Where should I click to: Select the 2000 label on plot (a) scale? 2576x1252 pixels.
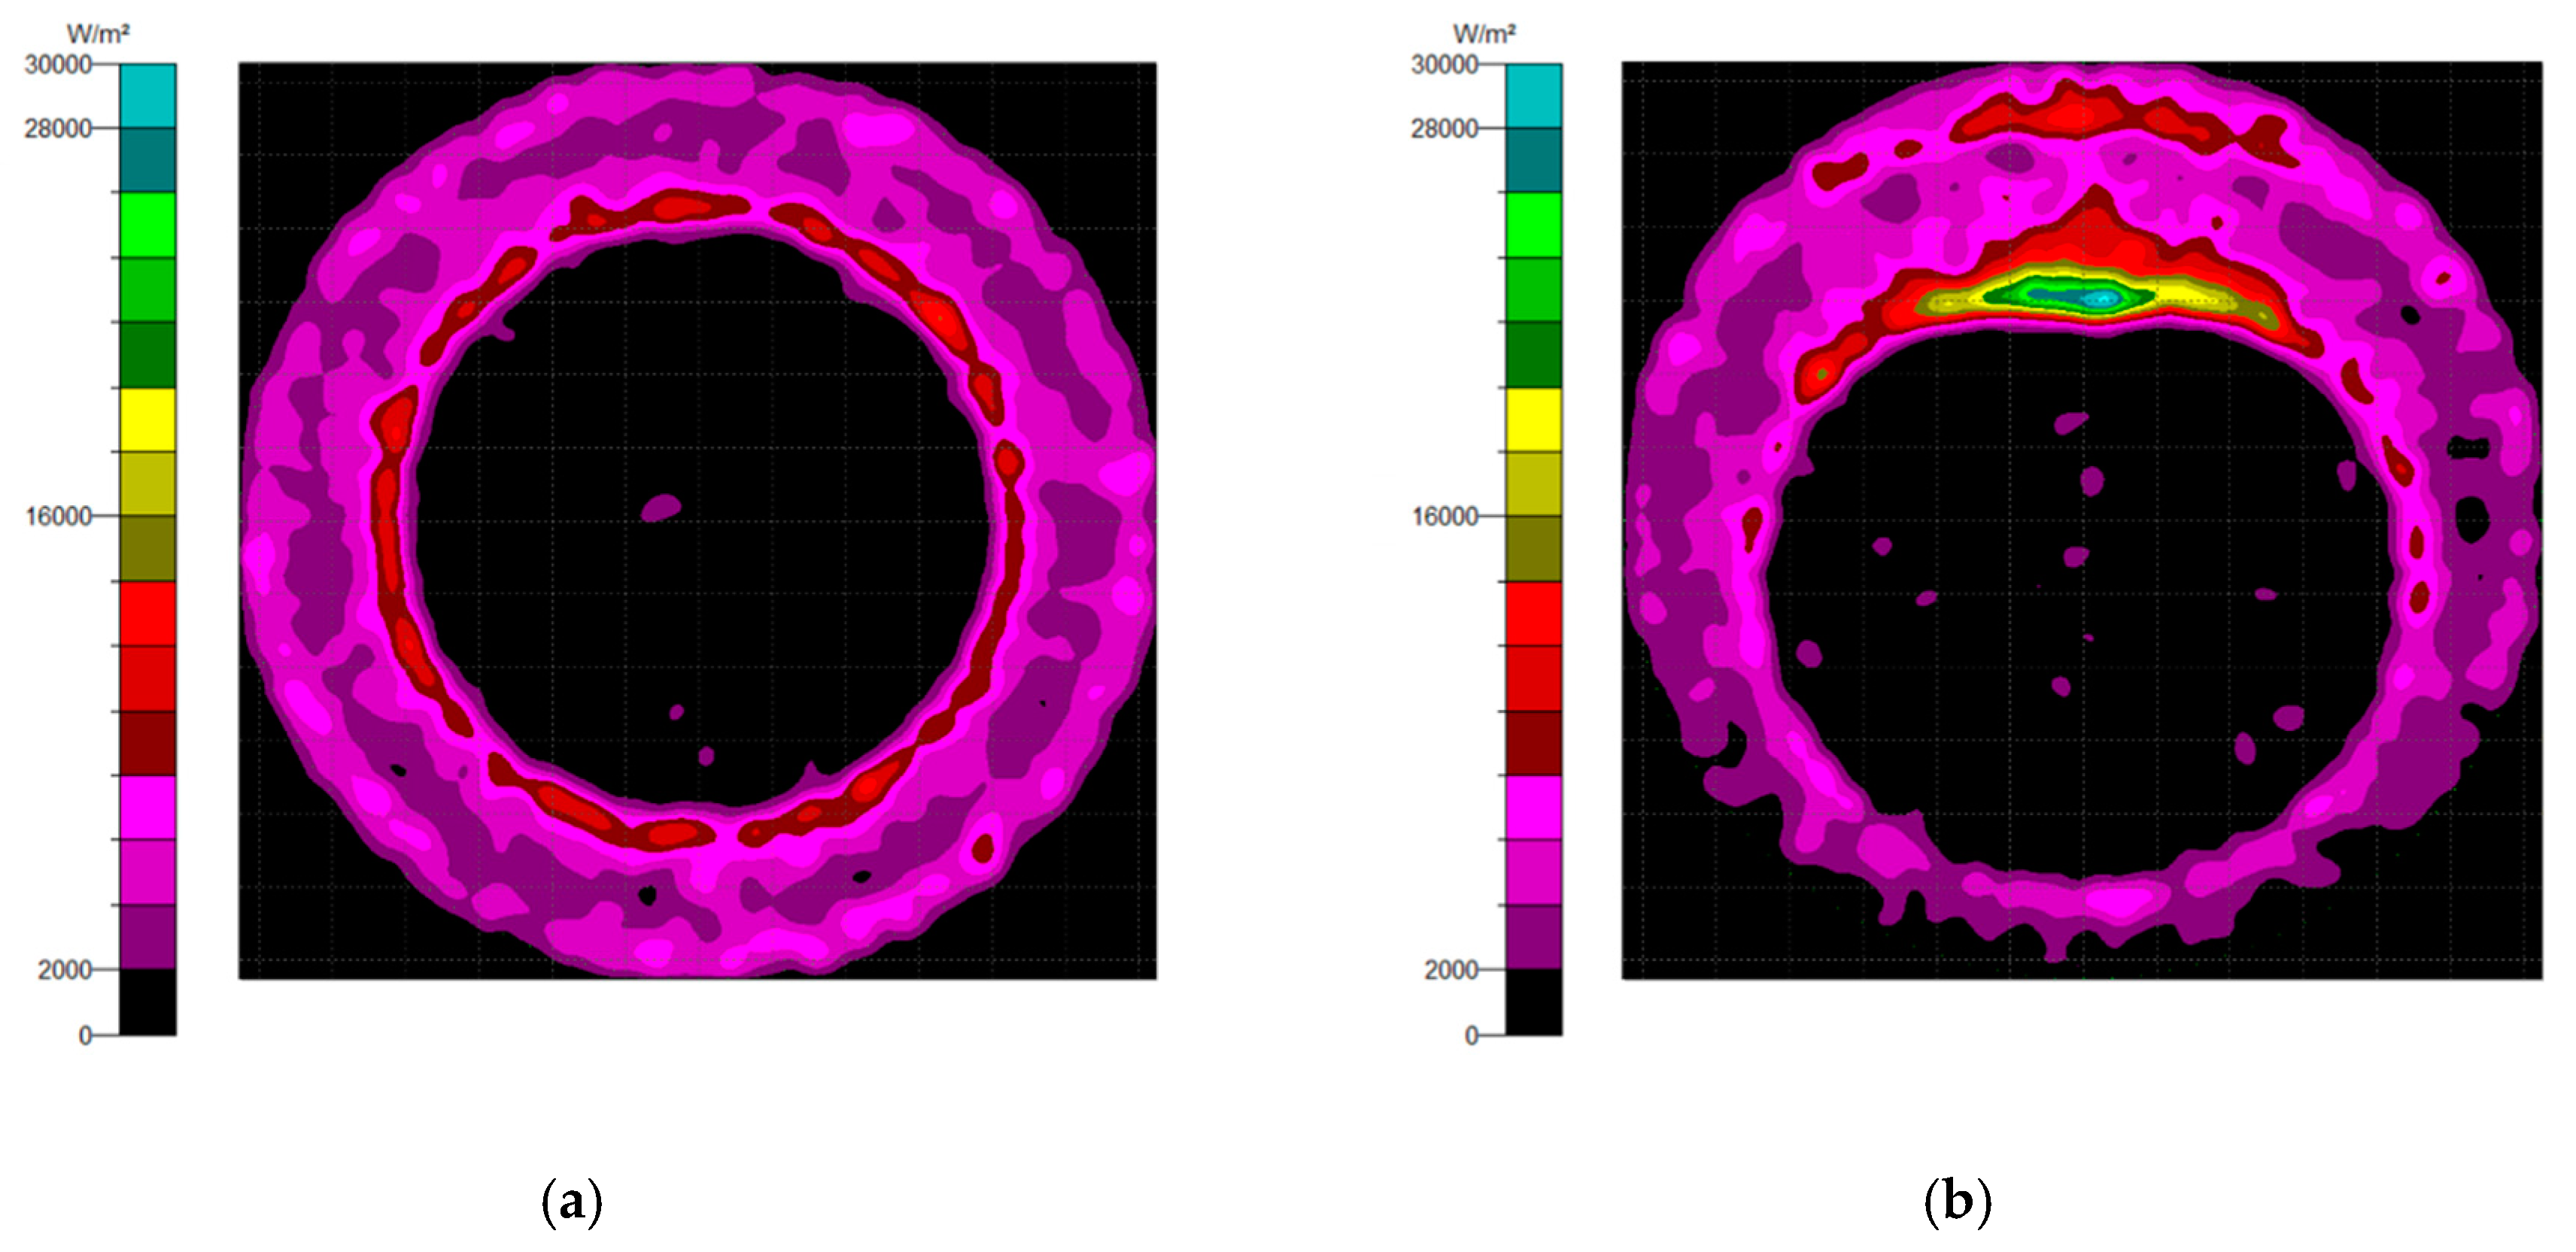64,969
